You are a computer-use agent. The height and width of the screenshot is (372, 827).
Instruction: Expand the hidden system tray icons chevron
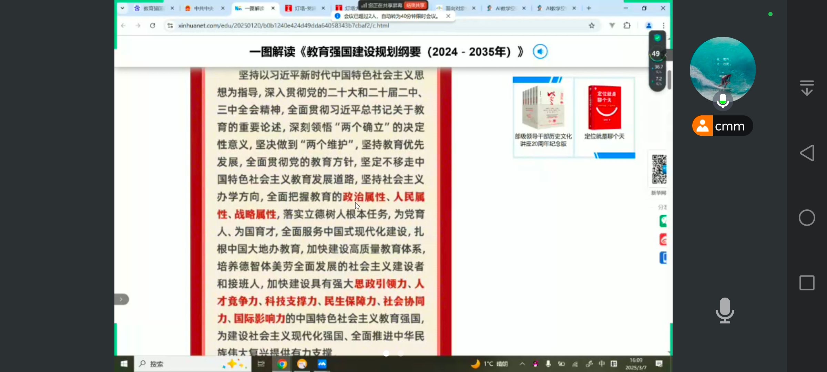[522, 364]
